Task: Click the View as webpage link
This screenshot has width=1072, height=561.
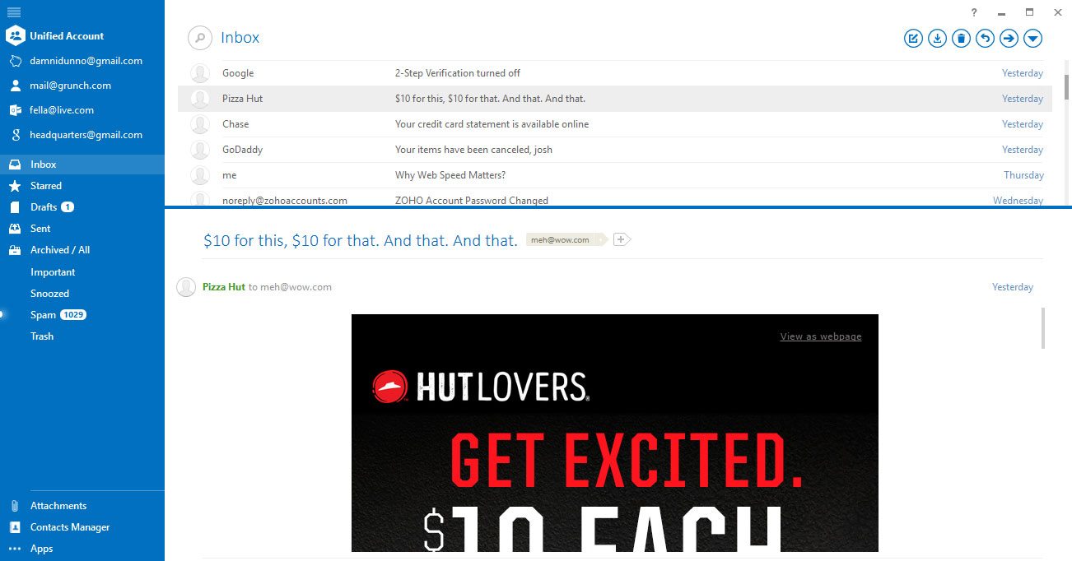Action: coord(820,336)
